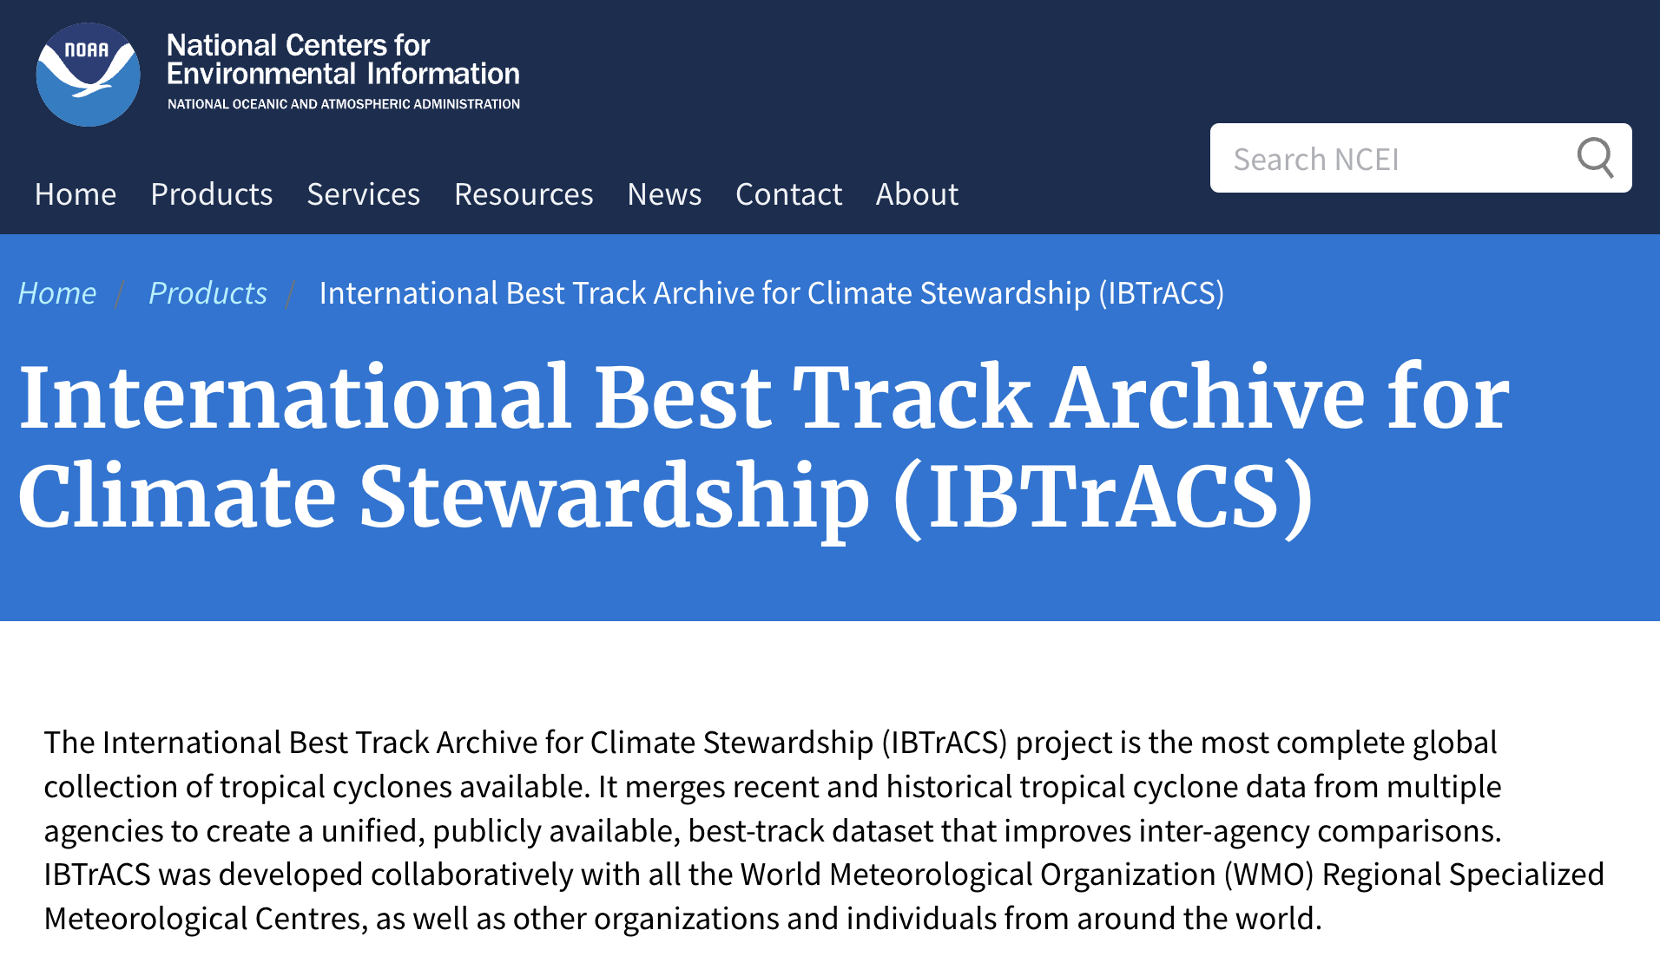Viewport: 1660px width, 963px height.
Task: Open the Services navigation menu item
Action: click(x=364, y=194)
